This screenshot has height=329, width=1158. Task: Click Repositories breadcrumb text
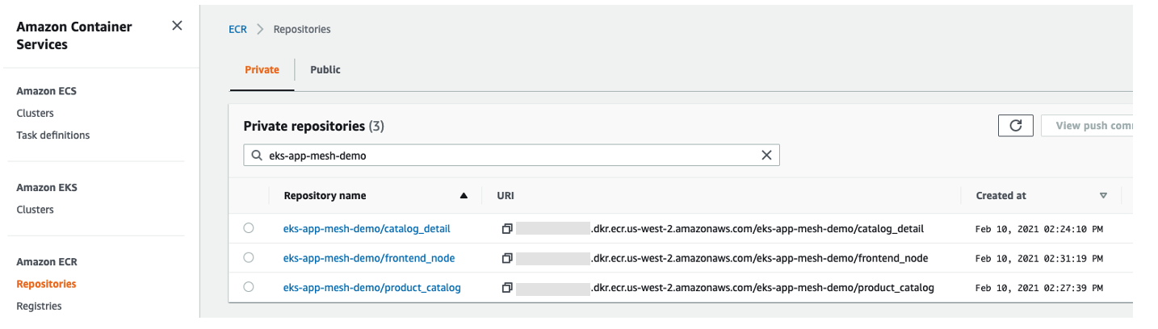302,29
